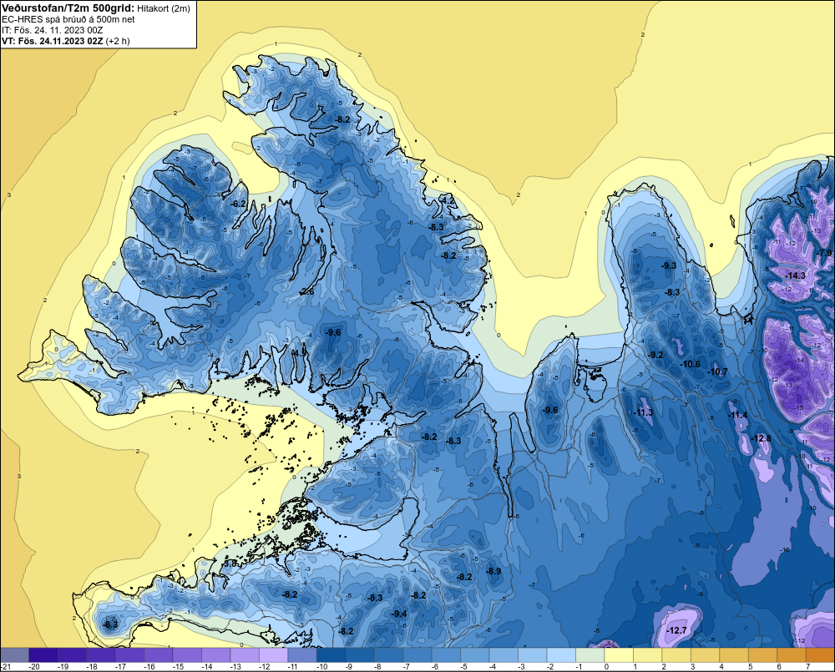Click the -4.2 temperature label
Image resolution: width=835 pixels, height=672 pixels.
click(x=448, y=200)
